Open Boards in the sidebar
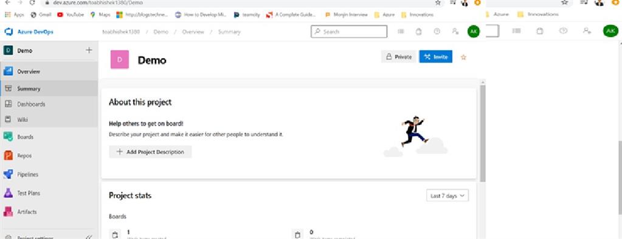The width and height of the screenshot is (622, 239). pyautogui.click(x=49, y=137)
